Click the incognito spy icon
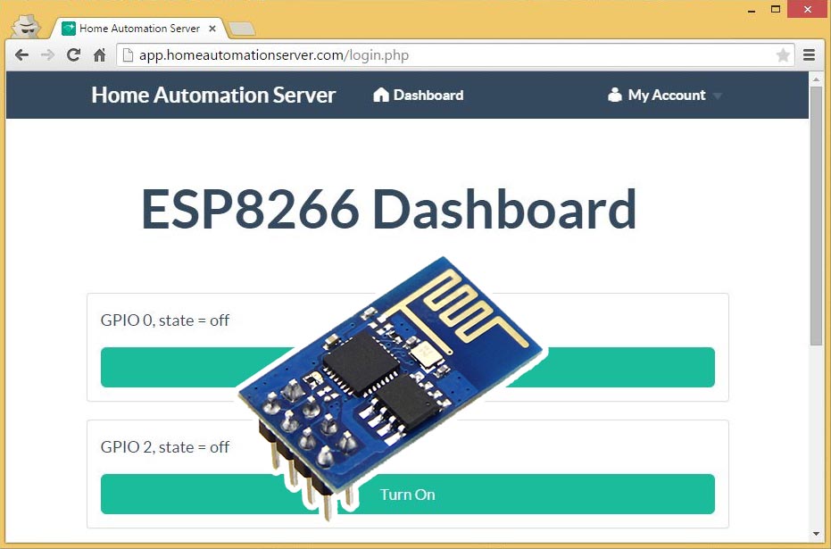 [x=26, y=27]
